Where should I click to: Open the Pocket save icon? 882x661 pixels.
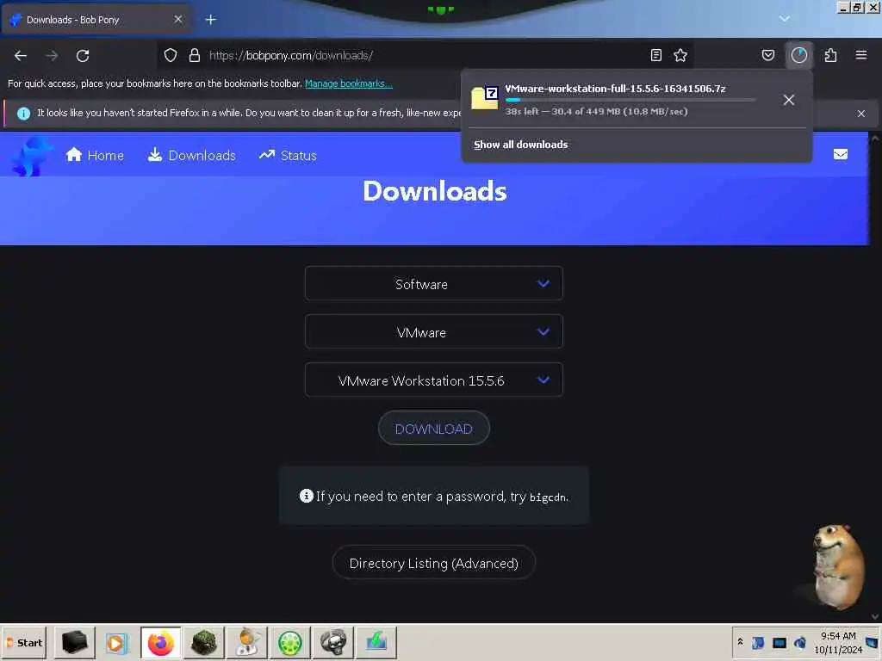pos(768,55)
